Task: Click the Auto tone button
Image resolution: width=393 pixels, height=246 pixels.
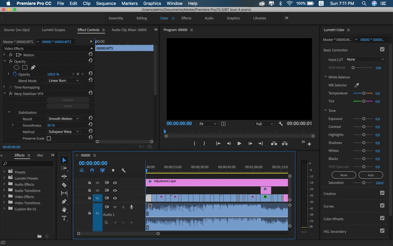Action: coord(371,175)
